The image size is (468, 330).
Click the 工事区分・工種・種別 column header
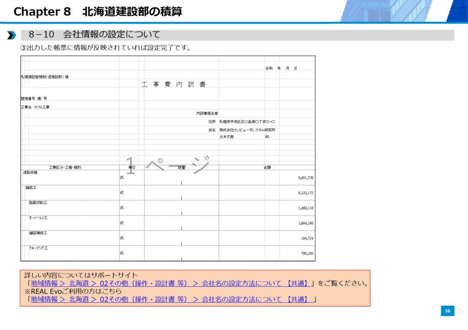pyautogui.click(x=65, y=167)
